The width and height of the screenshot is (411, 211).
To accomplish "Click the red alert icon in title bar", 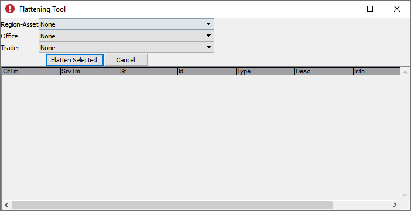I will click(x=10, y=9).
